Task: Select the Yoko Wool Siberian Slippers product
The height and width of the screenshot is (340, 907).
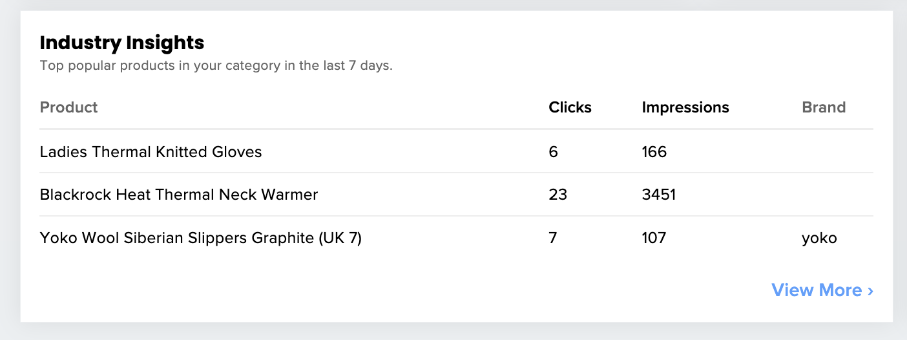Action: 200,238
